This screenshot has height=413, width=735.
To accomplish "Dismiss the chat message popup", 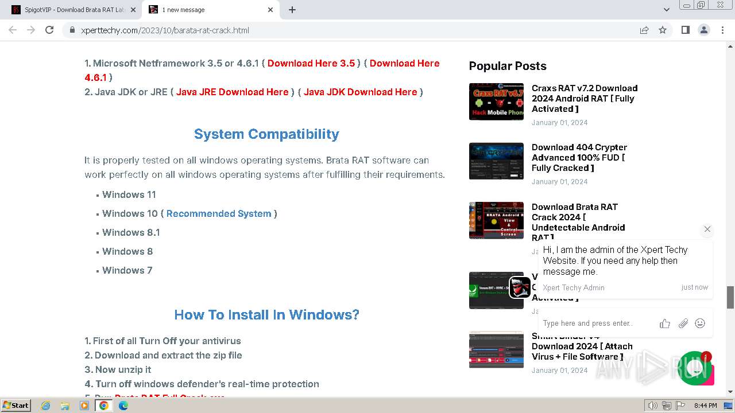I will point(707,229).
